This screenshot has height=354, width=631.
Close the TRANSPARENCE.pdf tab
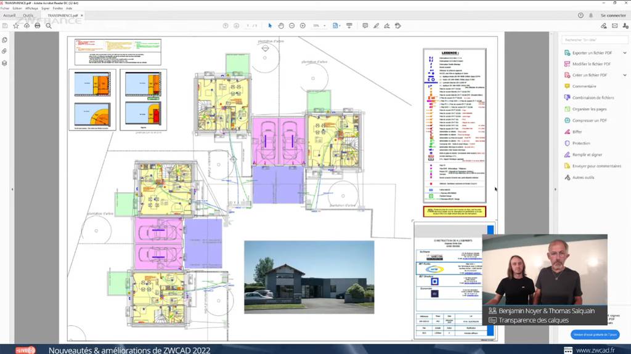pos(82,15)
